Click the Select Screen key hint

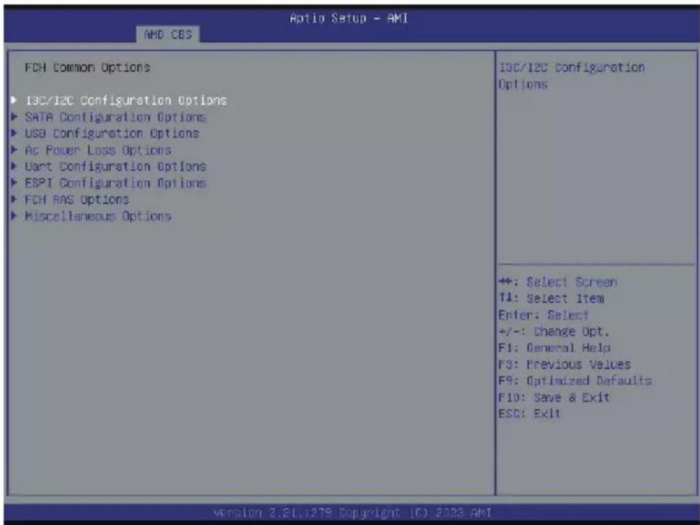pyautogui.click(x=558, y=282)
